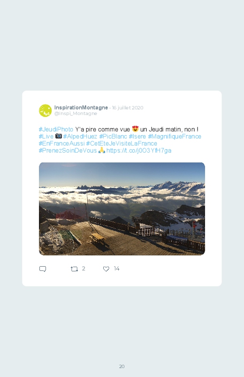Viewport: 244px width, 377px height.
Task: Open the mountain panorama photo
Action: [x=122, y=209]
